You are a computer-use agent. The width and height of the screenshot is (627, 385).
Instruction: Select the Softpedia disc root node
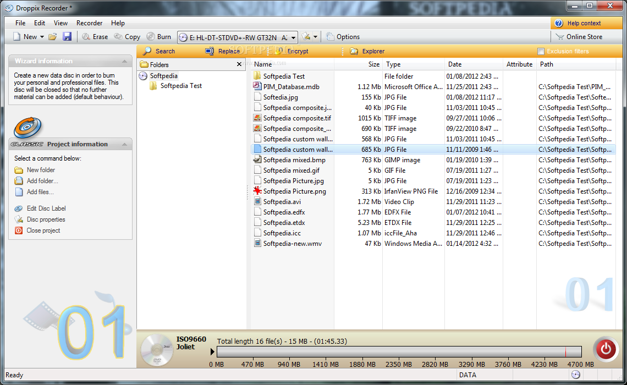tap(158, 76)
